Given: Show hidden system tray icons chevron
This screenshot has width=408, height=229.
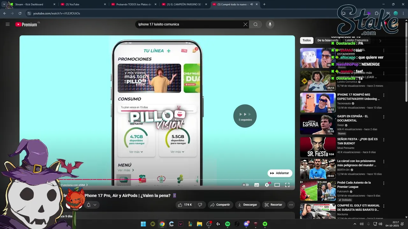Looking at the screenshot, I should click(x=355, y=224).
